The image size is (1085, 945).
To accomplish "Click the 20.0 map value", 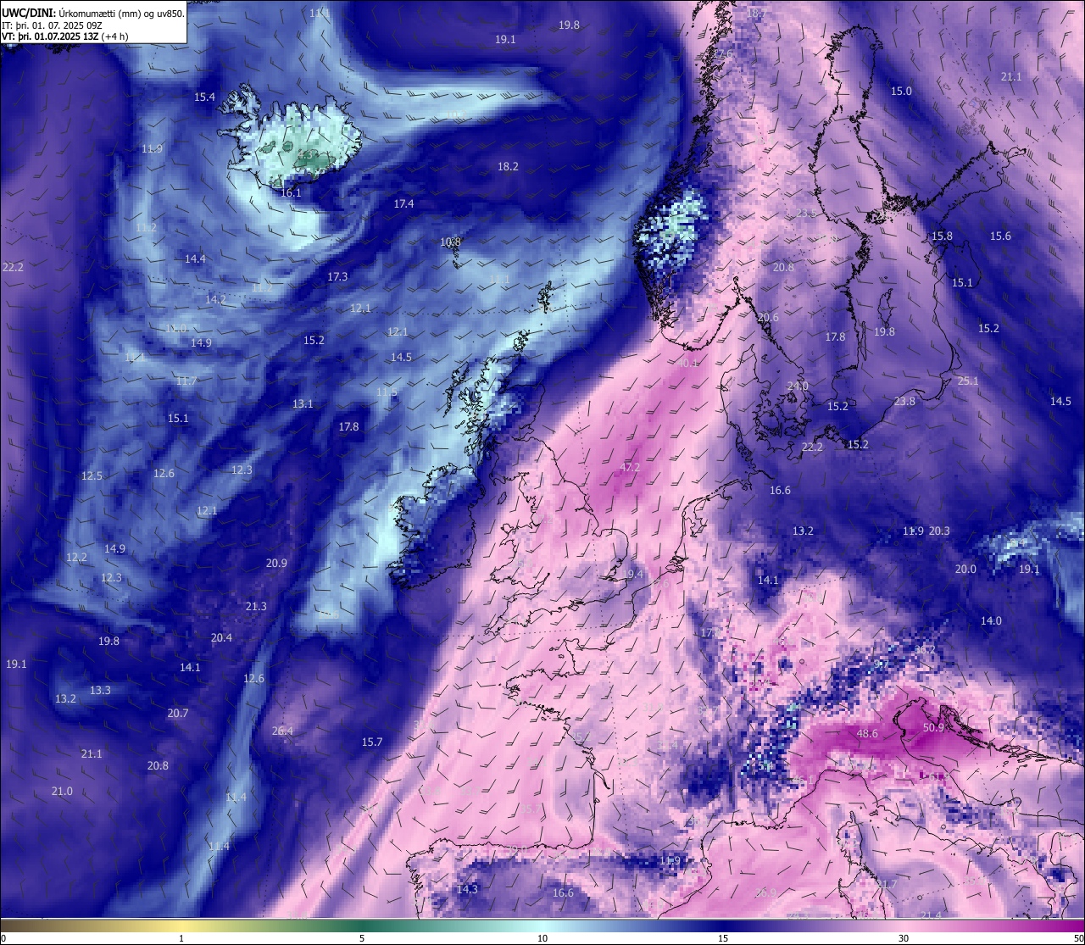I will pyautogui.click(x=965, y=570).
